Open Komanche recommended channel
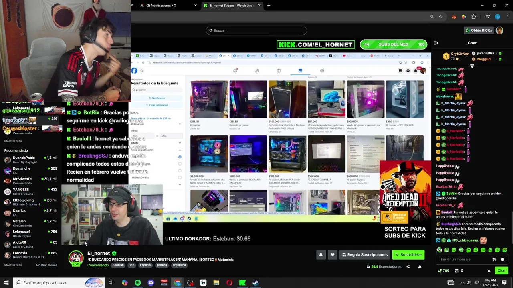 pos(31,170)
